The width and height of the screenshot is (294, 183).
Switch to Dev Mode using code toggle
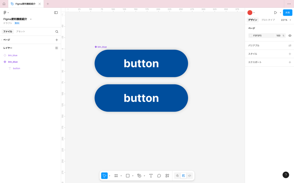(x=189, y=176)
